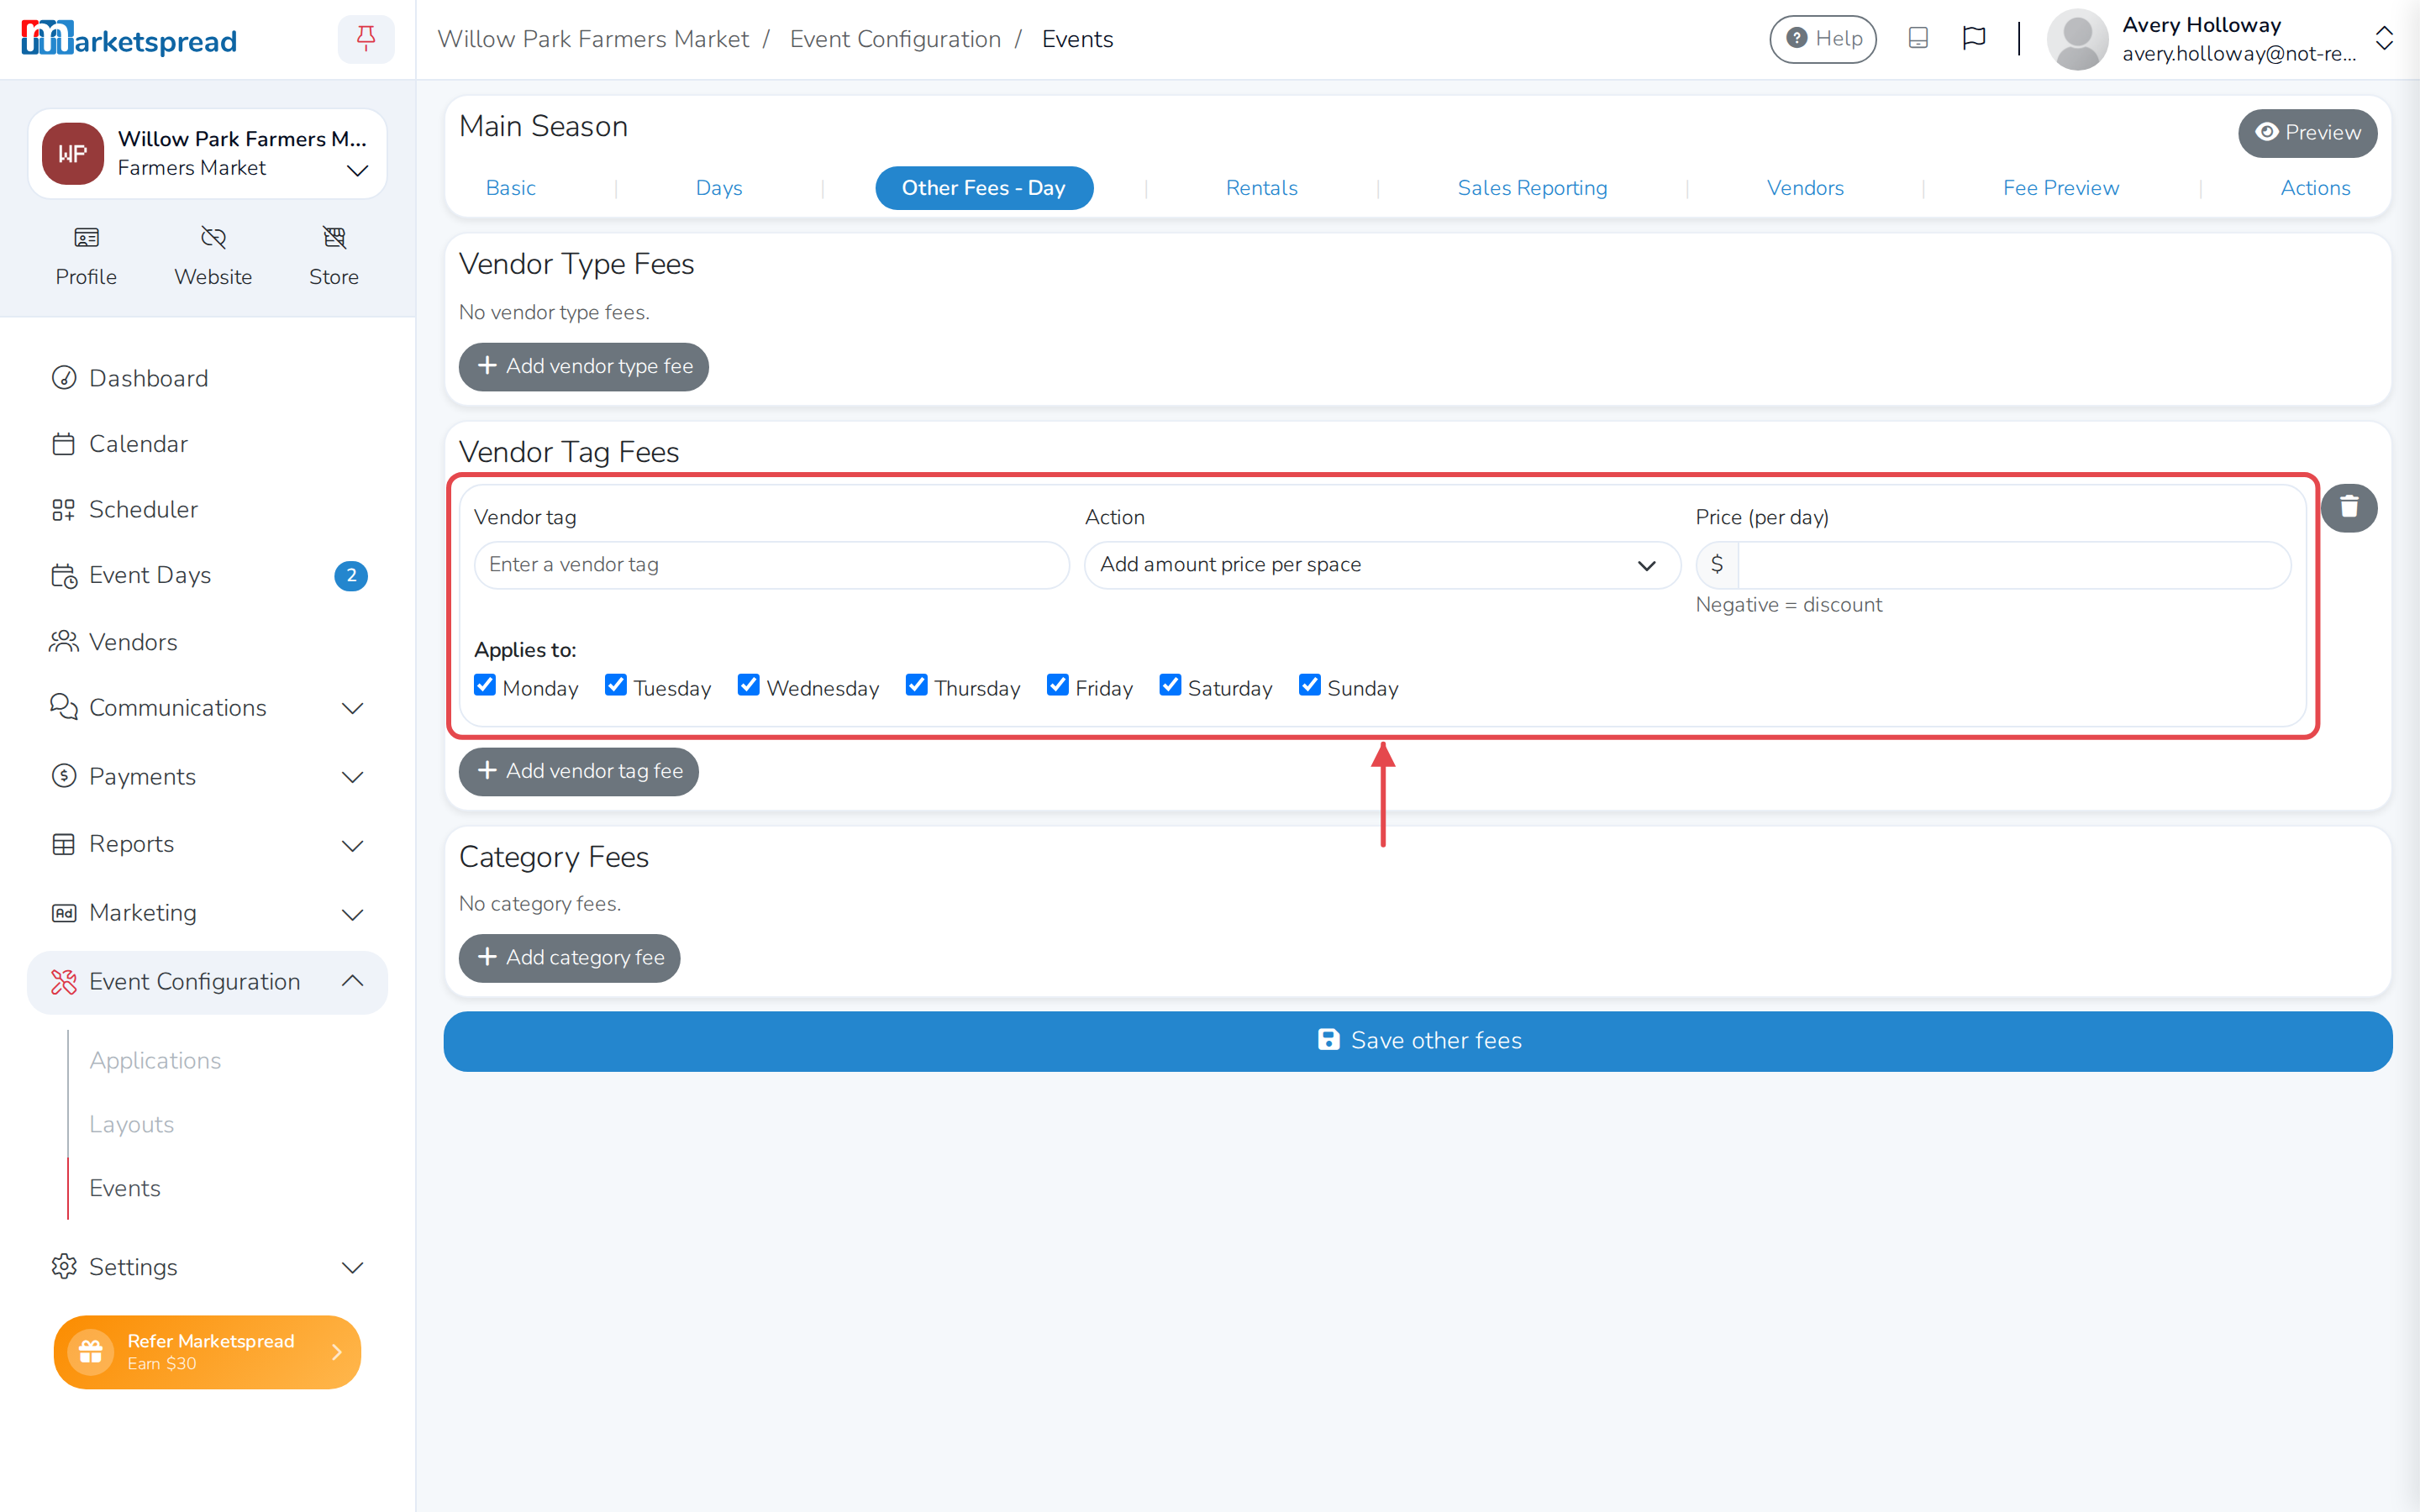Screen dimensions: 2420x1512
Task: Click the WP market badge icon
Action: tap(72, 153)
